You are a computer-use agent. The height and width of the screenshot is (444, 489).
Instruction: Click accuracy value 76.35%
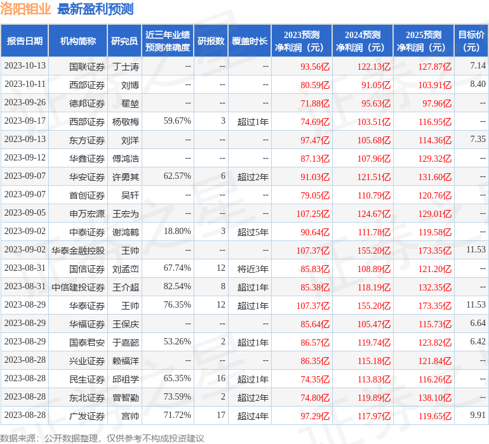(177, 304)
